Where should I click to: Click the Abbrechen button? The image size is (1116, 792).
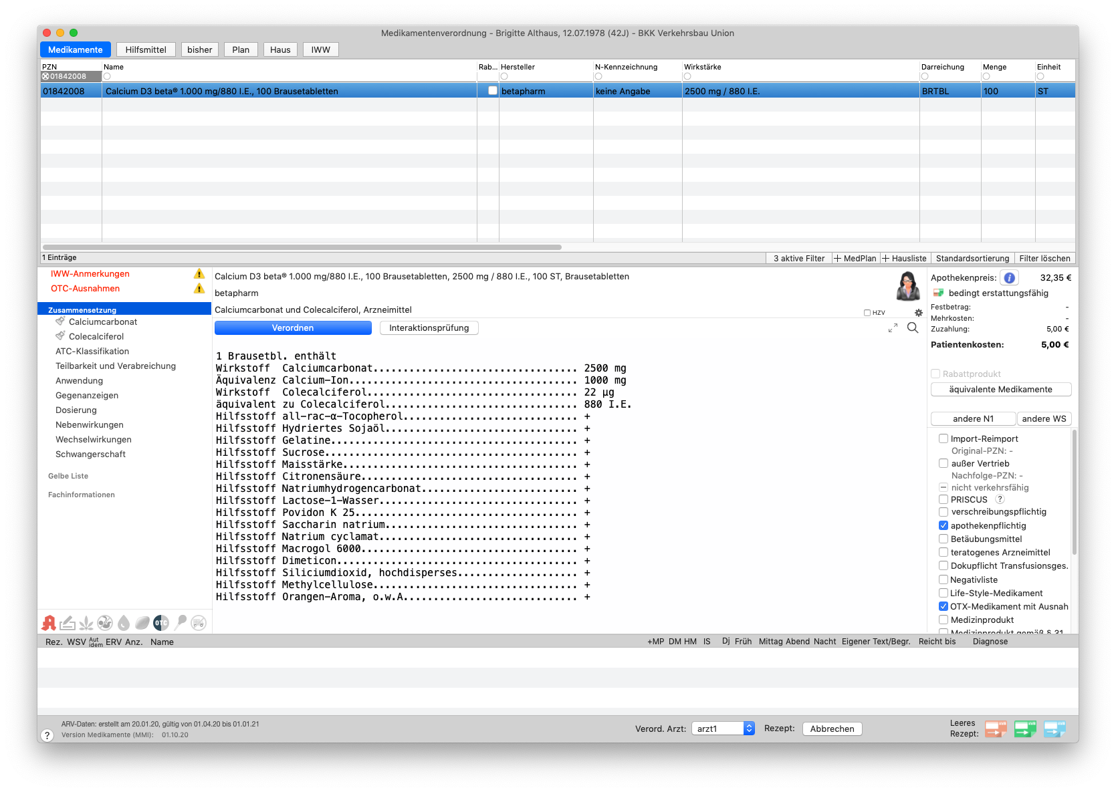coord(832,729)
